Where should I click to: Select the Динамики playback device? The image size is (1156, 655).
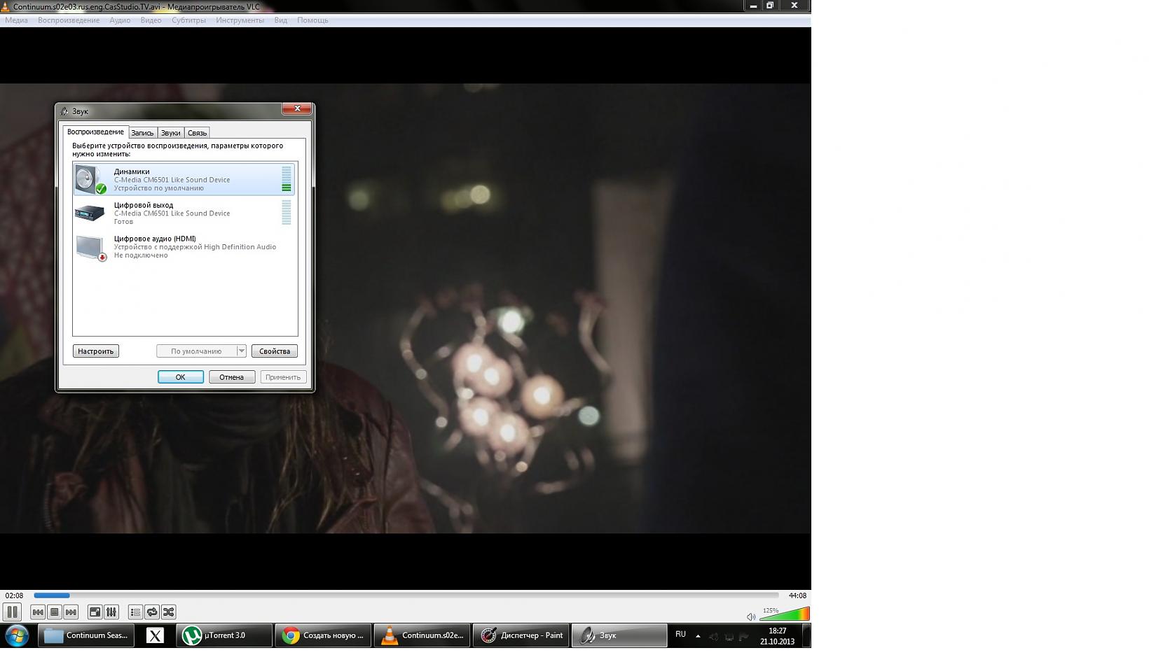pos(184,179)
